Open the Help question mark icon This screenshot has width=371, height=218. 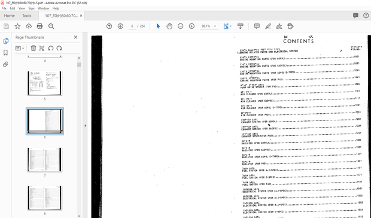click(366, 16)
